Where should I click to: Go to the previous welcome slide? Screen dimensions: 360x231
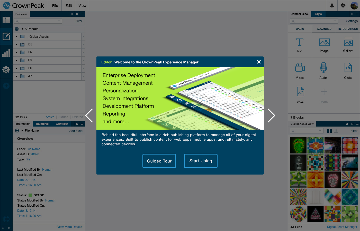click(x=89, y=115)
